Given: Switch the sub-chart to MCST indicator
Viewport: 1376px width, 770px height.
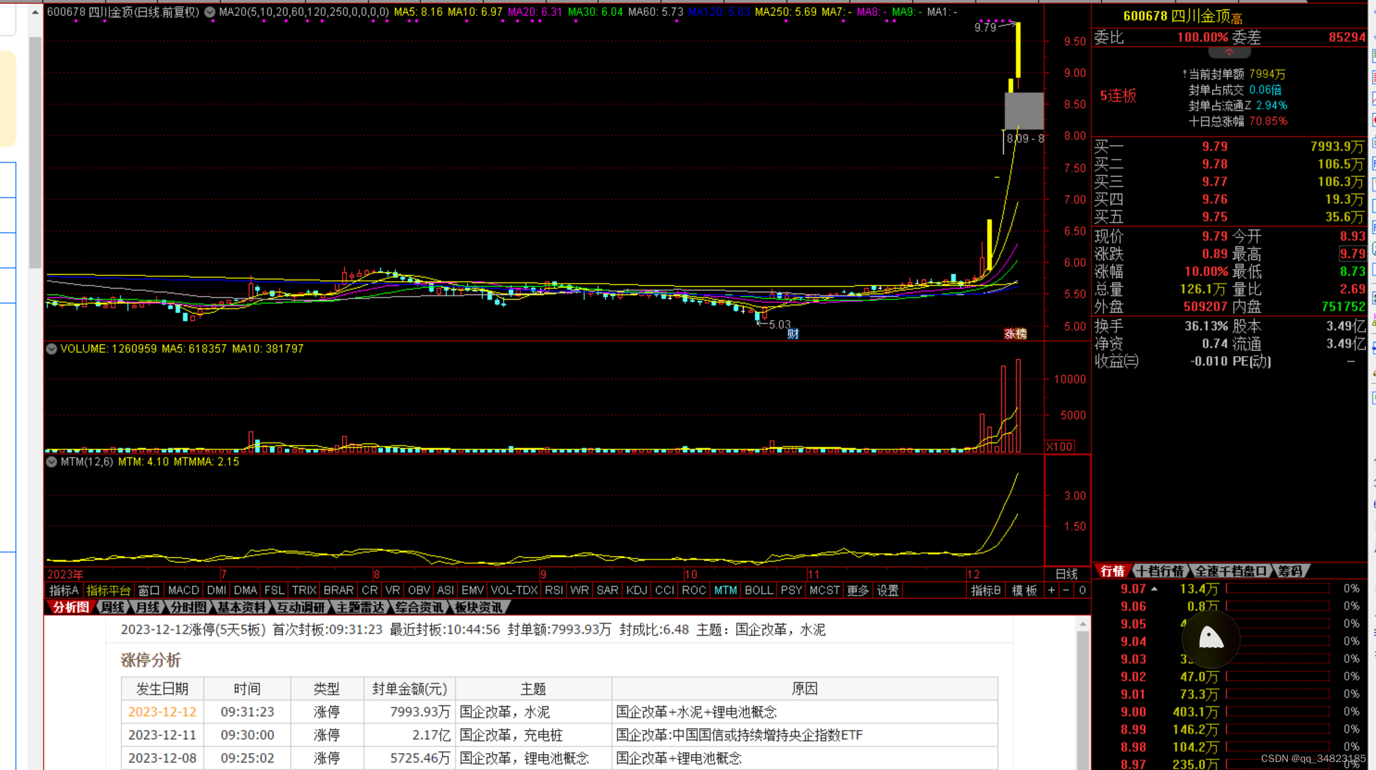Looking at the screenshot, I should click(x=824, y=590).
